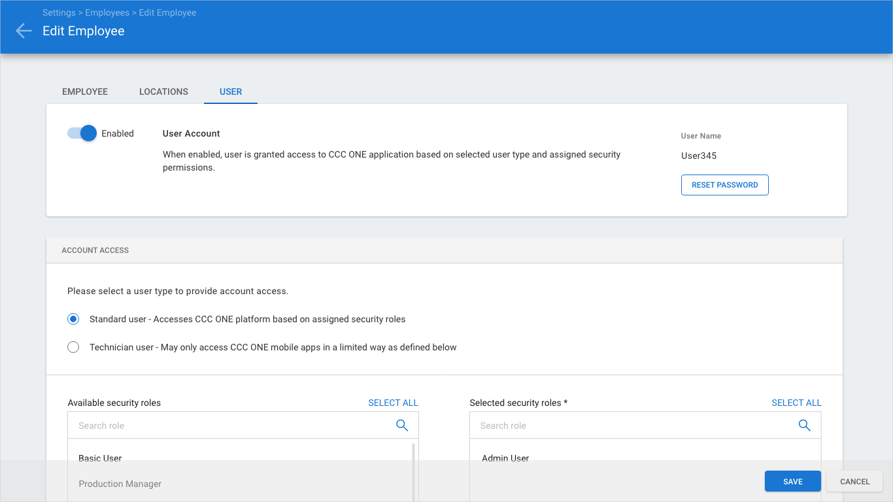The width and height of the screenshot is (893, 502).
Task: Click the RESET PASSWORD button
Action: click(725, 185)
